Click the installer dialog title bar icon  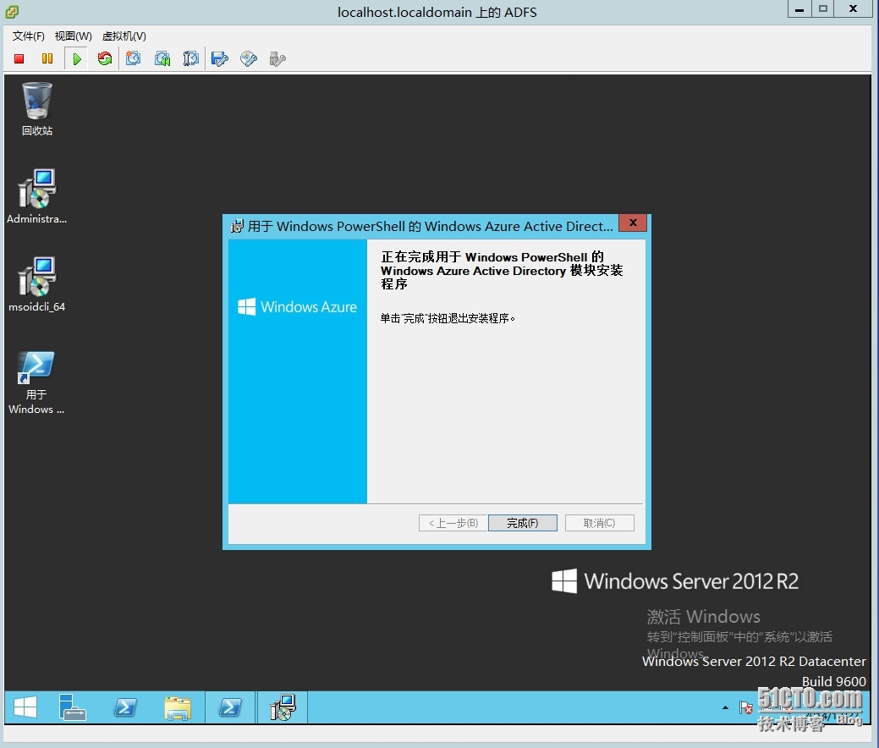237,226
